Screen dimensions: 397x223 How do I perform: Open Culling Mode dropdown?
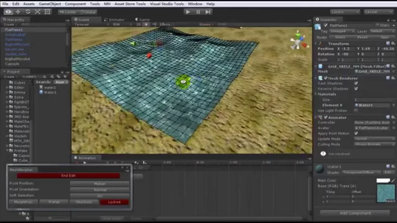374,144
